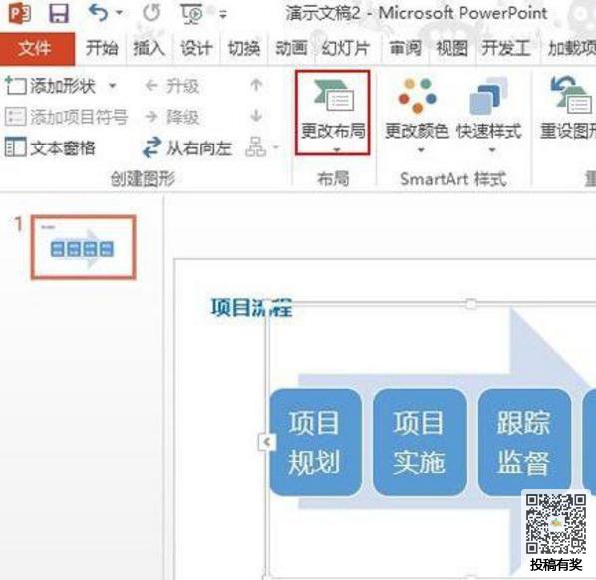The image size is (596, 580).
Task: Select the 项目规划 shape
Action: click(x=315, y=442)
